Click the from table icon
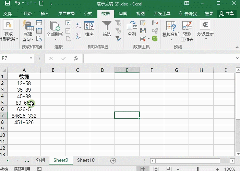This screenshot has width=240, height=171. pos(39,31)
